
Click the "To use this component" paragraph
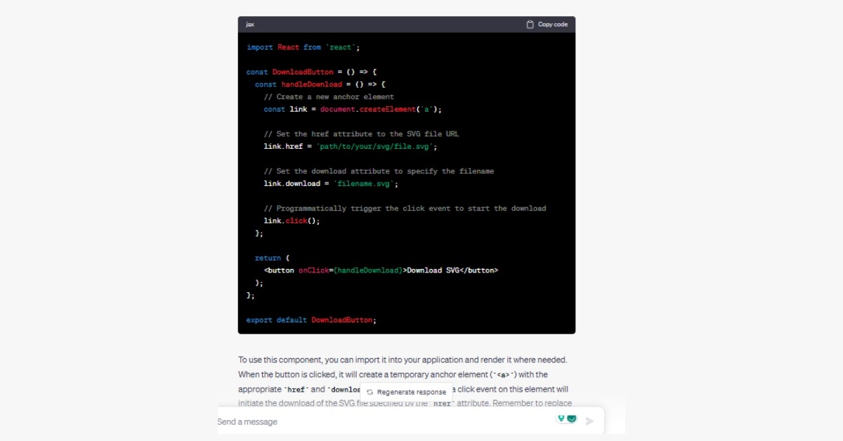pos(402,360)
